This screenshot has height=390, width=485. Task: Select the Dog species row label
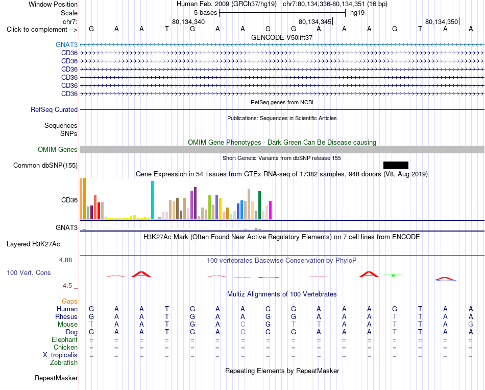coord(72,332)
